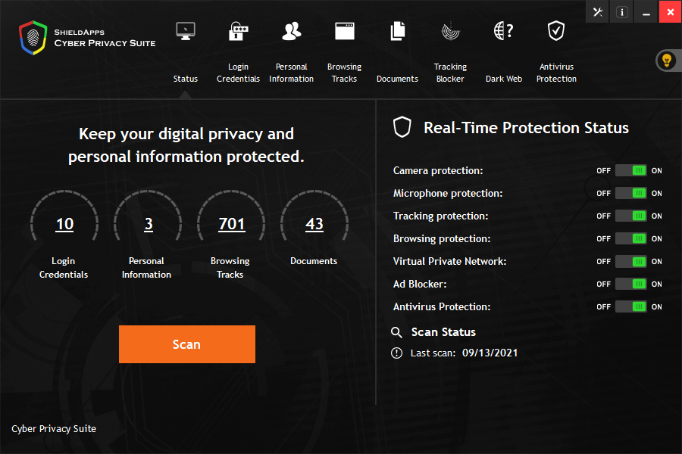Image resolution: width=682 pixels, height=454 pixels.
Task: Open the Antivirus Protection section
Action: pos(556,53)
